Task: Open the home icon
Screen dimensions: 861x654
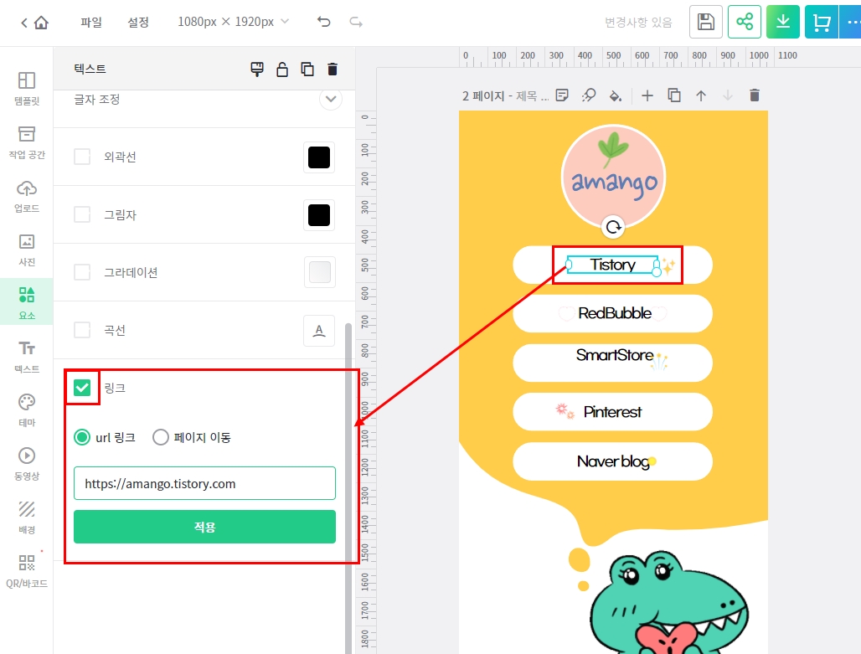Action: pyautogui.click(x=41, y=23)
